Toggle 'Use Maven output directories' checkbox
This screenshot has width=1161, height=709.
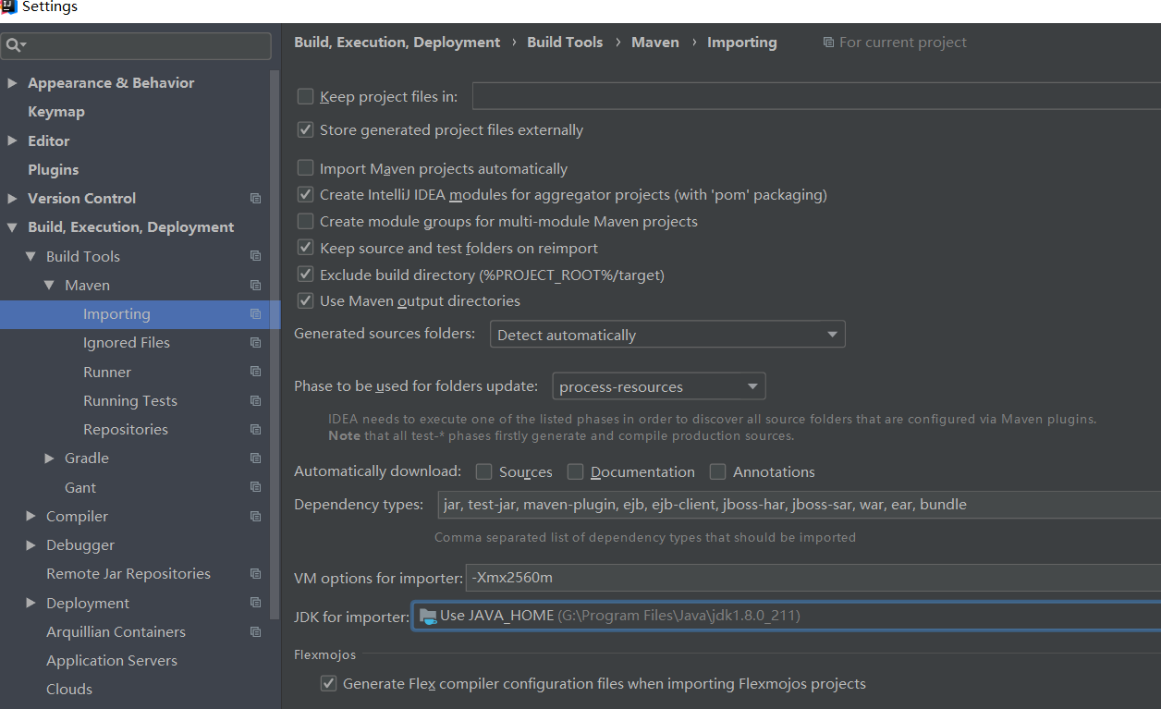pyautogui.click(x=305, y=301)
